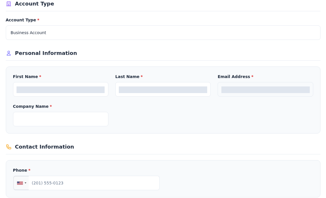
Task: Click the phone icon beside Contact Information
Action: (8, 147)
